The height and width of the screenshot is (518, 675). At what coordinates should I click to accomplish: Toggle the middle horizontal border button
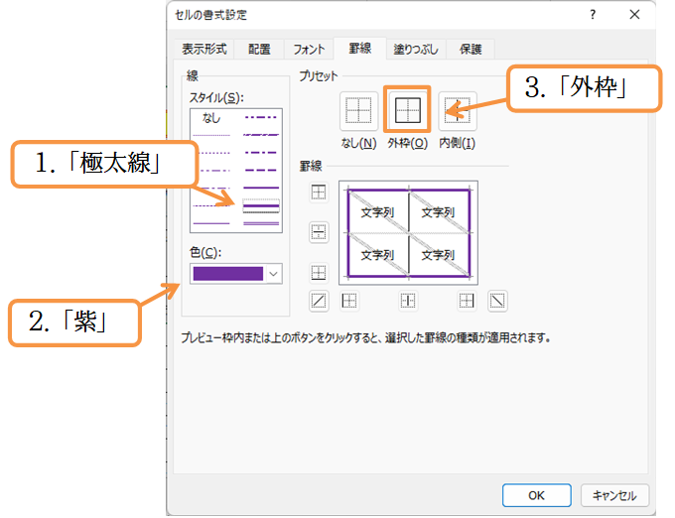click(x=318, y=232)
